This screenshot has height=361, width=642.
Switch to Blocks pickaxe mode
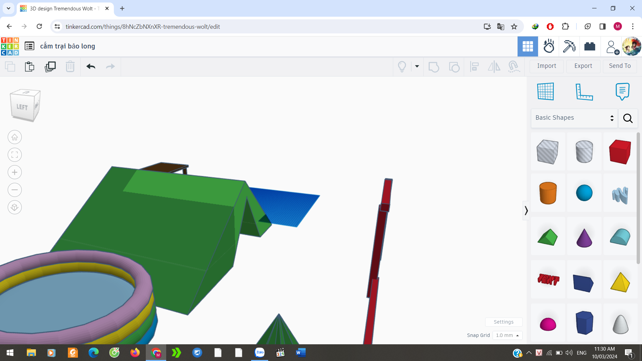click(x=569, y=46)
